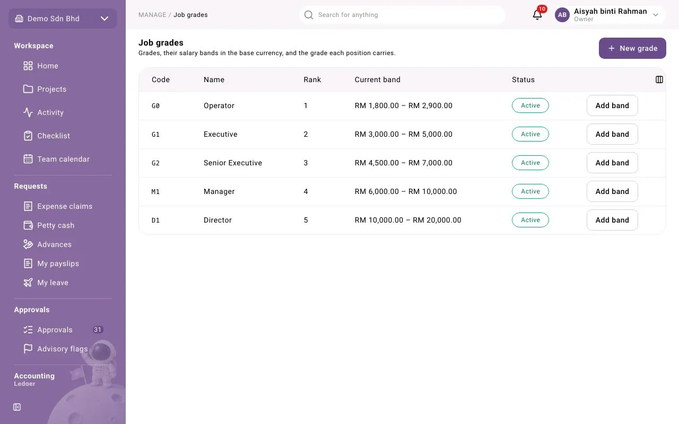Click the Projects folder icon
The height and width of the screenshot is (424, 679).
28,89
